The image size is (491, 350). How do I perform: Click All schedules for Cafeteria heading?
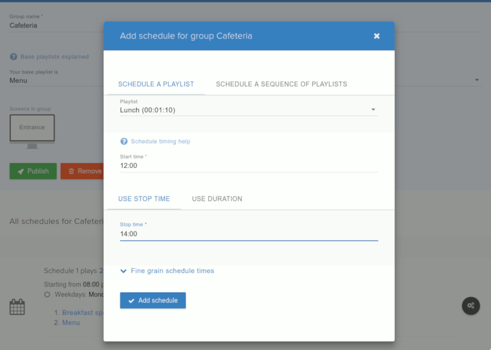pos(56,221)
